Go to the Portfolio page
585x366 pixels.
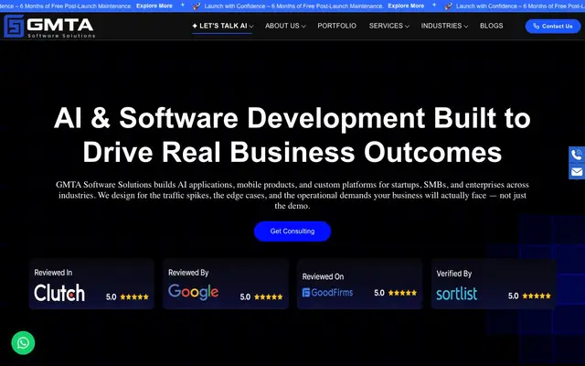pyautogui.click(x=337, y=26)
